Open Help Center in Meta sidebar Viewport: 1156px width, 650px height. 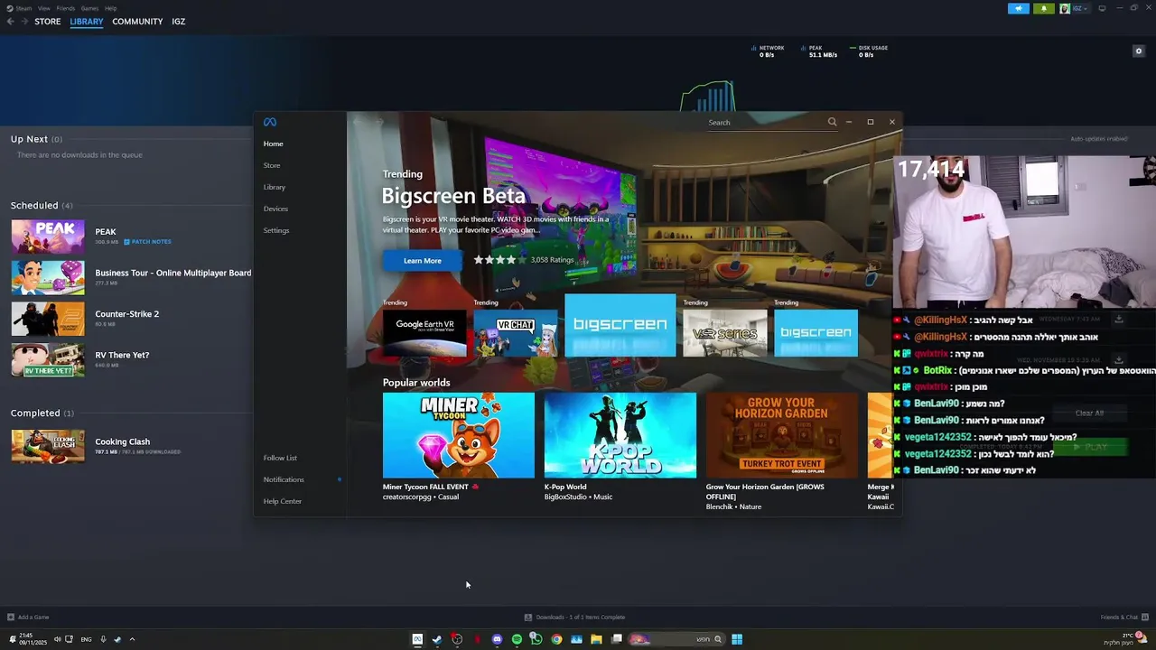283,501
